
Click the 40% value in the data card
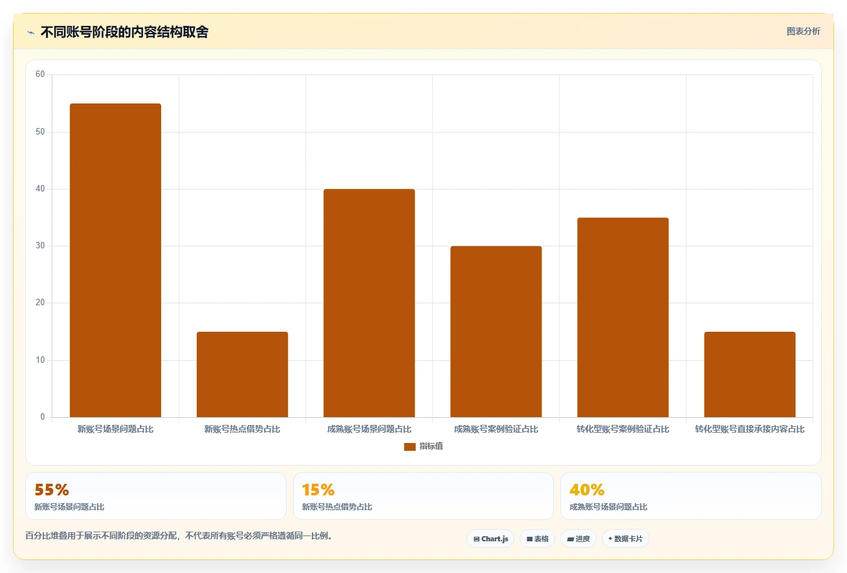(x=587, y=490)
